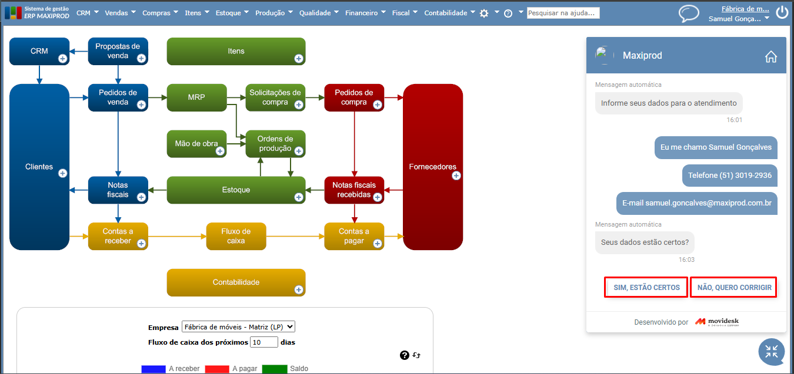Click the cash flow help question icon

404,355
